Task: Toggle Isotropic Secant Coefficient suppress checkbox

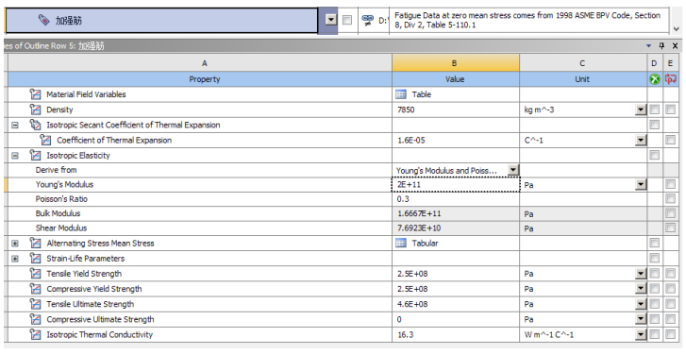Action: [655, 125]
